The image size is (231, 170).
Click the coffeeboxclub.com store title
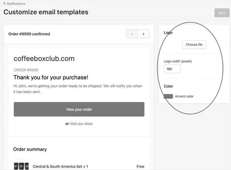point(44,58)
